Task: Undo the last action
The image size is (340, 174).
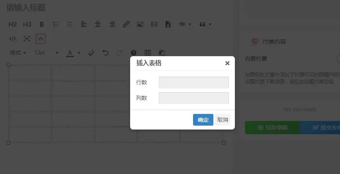Action: (x=106, y=53)
